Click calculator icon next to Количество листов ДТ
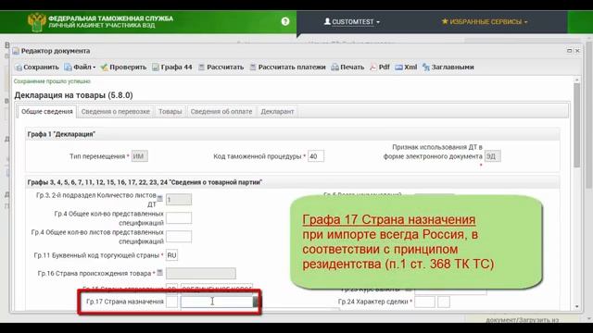The height and width of the screenshot is (333, 593). tap(160, 198)
